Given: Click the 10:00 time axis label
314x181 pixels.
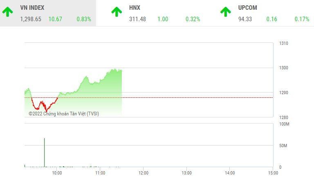Looking at the screenshot, I should pyautogui.click(x=57, y=173).
